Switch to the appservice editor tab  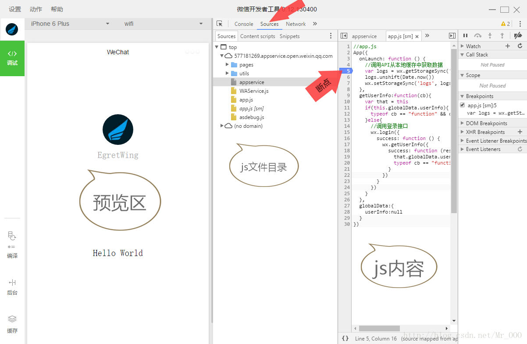click(364, 36)
